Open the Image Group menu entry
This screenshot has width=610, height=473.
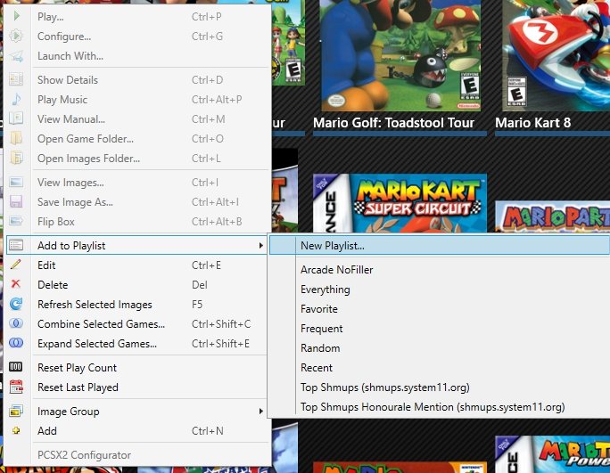(x=137, y=412)
